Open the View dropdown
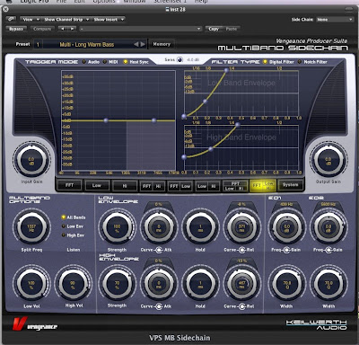Image resolution: width=359 pixels, height=345 pixels. 31,20
